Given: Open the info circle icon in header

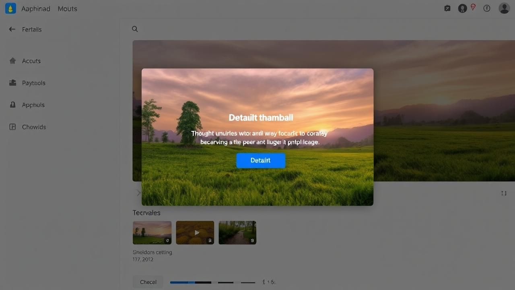Looking at the screenshot, I should pos(487,8).
